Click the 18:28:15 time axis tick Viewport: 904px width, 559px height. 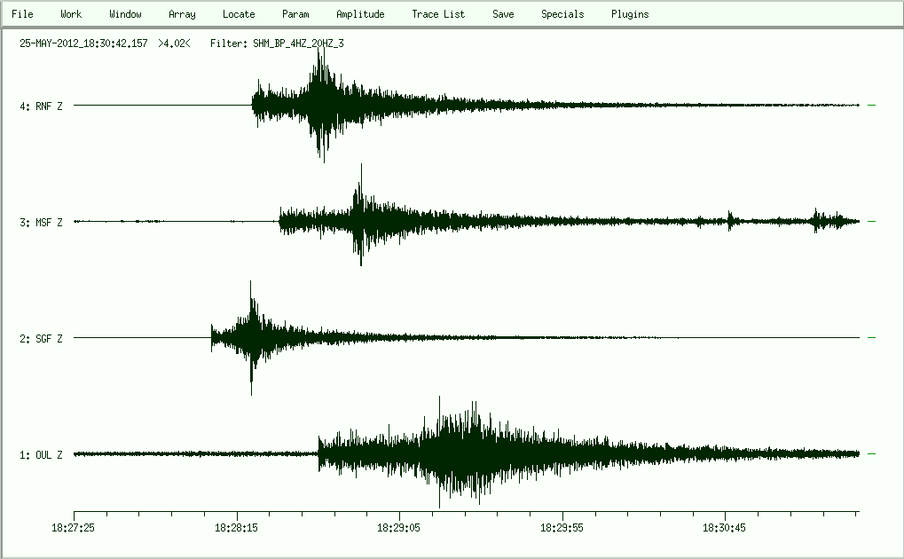237,514
